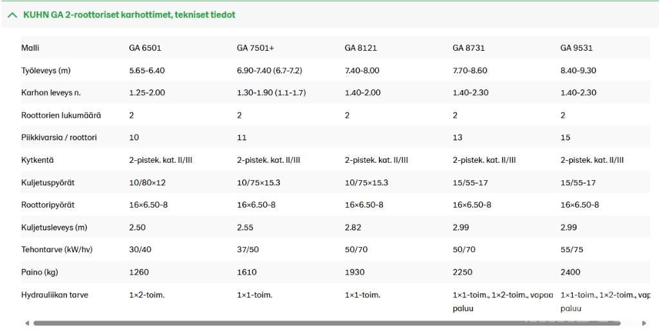This screenshot has width=659, height=332.
Task: Click the left scroll arrow of the table
Action: [x=27, y=323]
